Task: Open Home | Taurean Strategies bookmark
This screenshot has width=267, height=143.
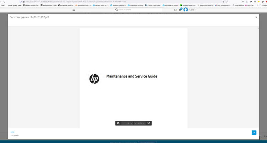Action: coord(15,5)
